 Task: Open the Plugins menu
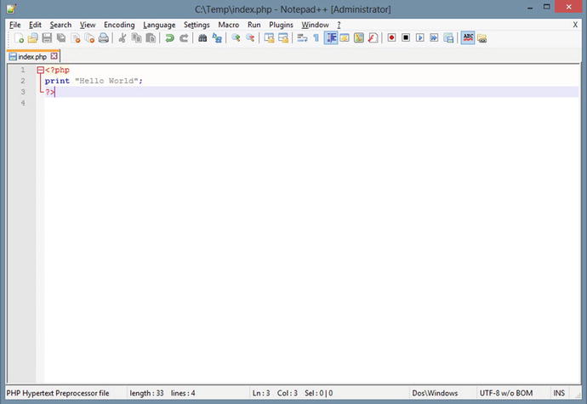click(281, 25)
